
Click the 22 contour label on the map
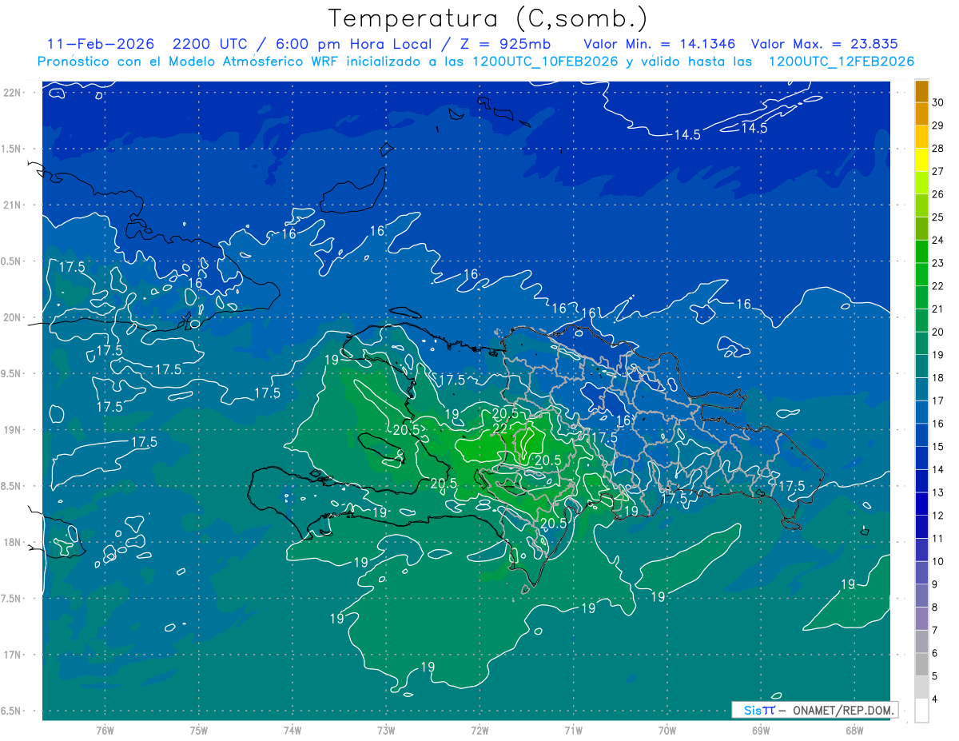(x=500, y=428)
